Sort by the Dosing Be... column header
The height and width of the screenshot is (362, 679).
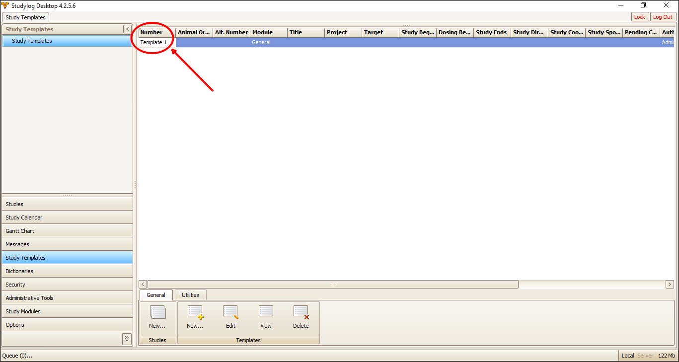pyautogui.click(x=455, y=32)
